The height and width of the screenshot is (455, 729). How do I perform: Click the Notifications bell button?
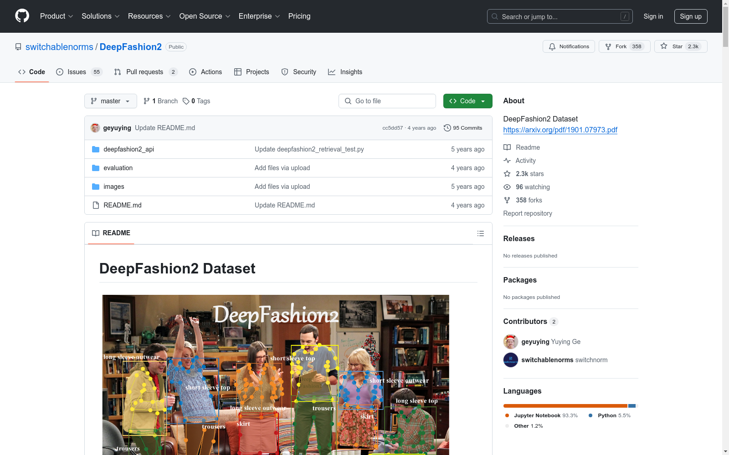[x=569, y=46]
